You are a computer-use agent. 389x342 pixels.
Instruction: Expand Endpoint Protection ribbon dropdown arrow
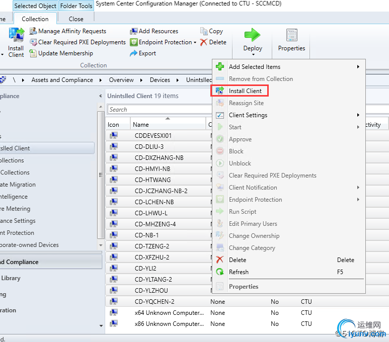tap(195, 42)
